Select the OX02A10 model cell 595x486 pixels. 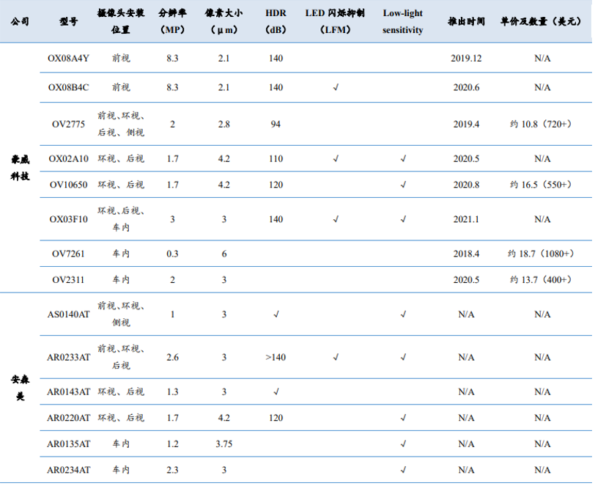(x=68, y=159)
